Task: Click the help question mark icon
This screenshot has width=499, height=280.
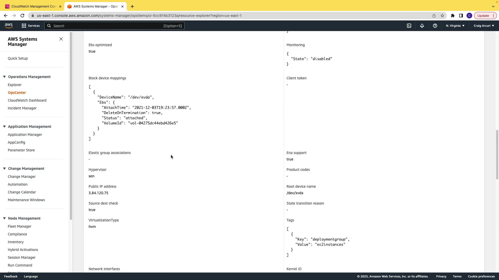Action: coord(435,26)
